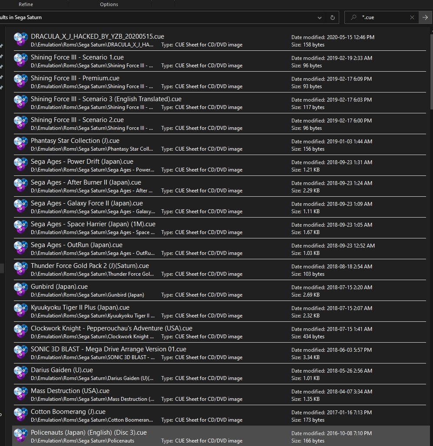
Task: Click the CD icon of Phantasy Star Collection (J).cue
Action: coord(21,143)
